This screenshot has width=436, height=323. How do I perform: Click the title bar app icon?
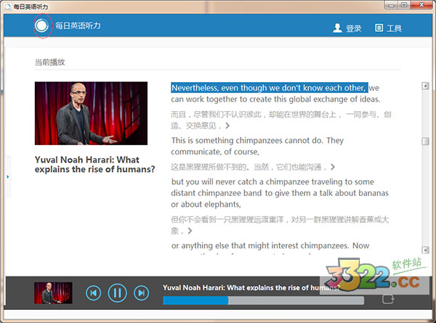coord(8,7)
